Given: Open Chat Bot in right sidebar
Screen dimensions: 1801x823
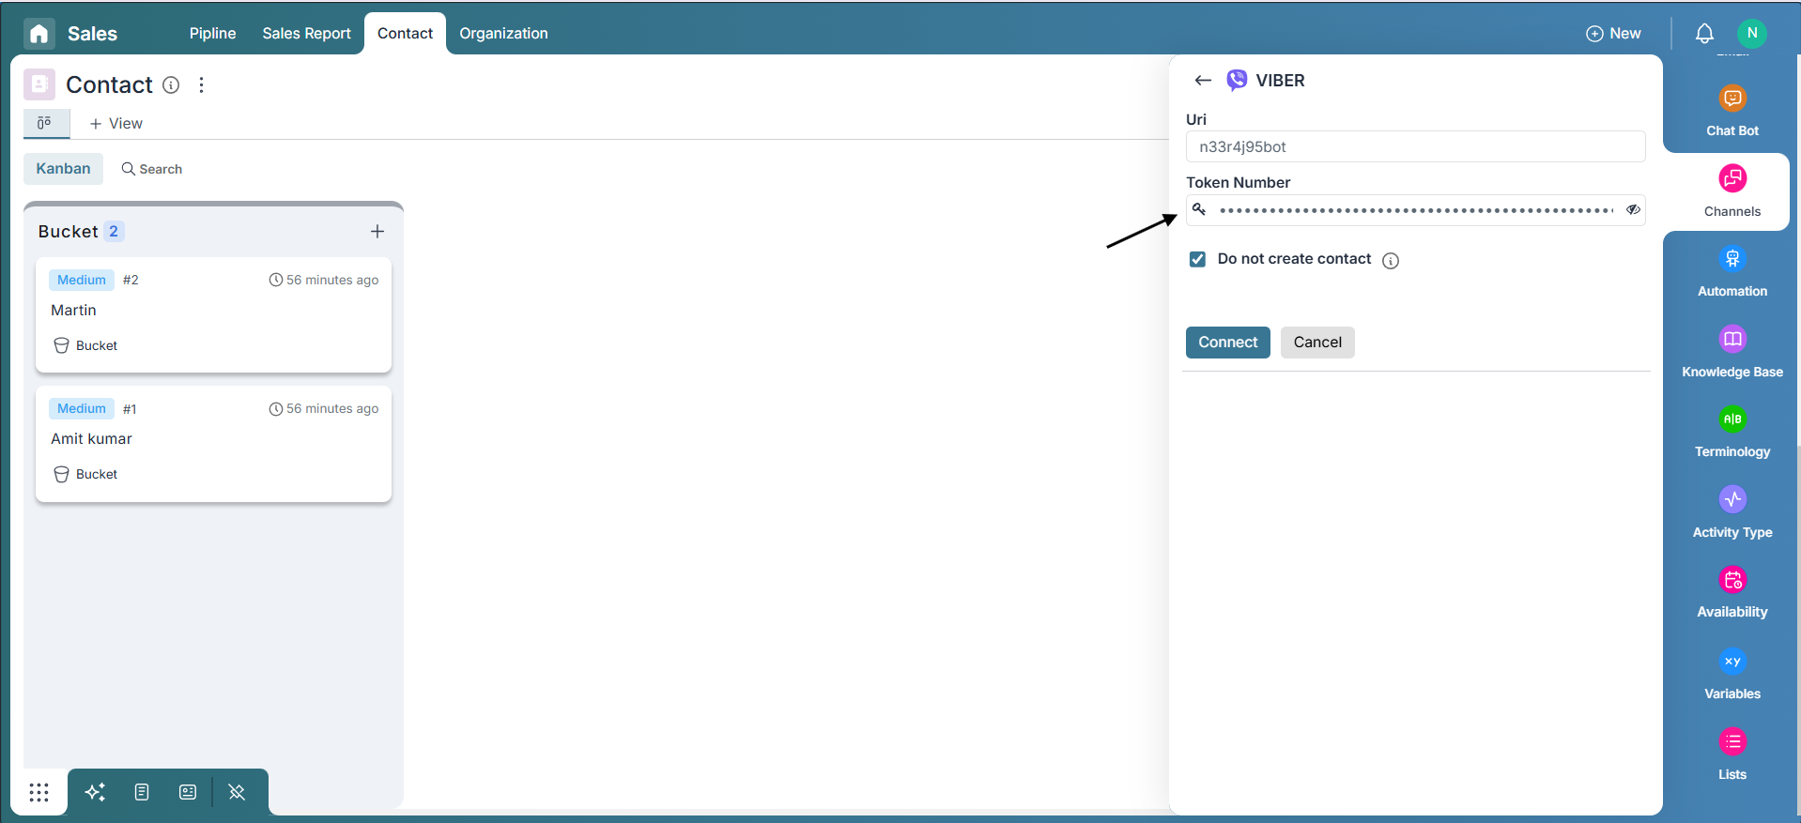Looking at the screenshot, I should click(1732, 110).
